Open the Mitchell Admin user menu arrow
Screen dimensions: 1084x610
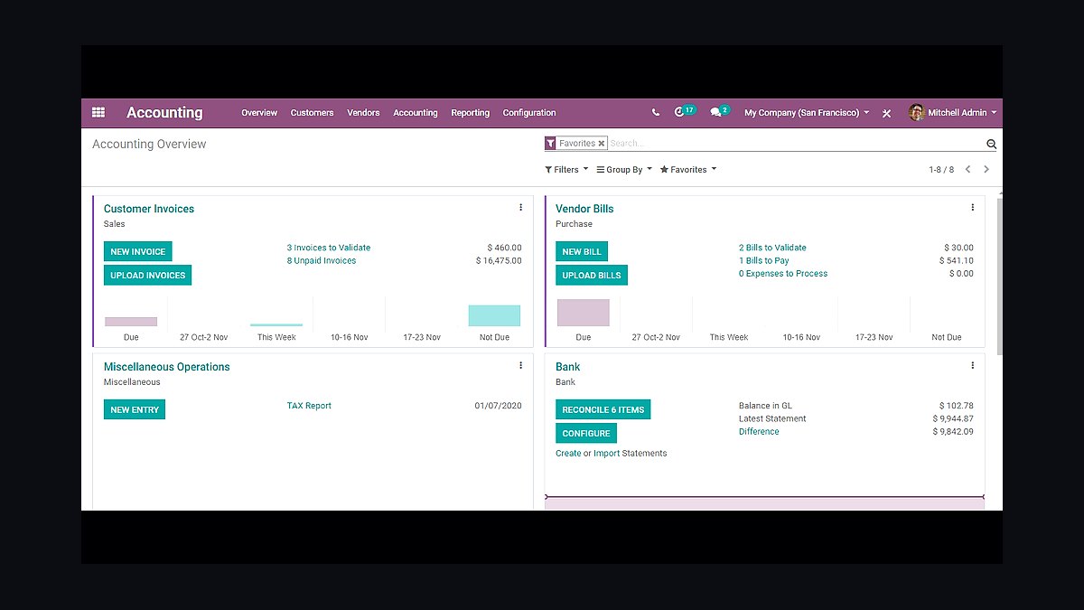[x=994, y=113]
